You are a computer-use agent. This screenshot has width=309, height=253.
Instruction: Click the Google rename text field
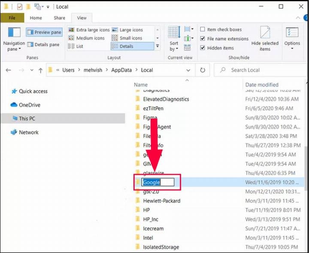click(158, 183)
